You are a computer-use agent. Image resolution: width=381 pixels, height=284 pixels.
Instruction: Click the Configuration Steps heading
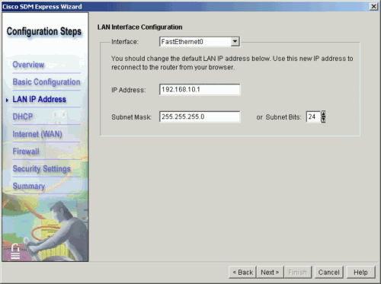point(44,31)
